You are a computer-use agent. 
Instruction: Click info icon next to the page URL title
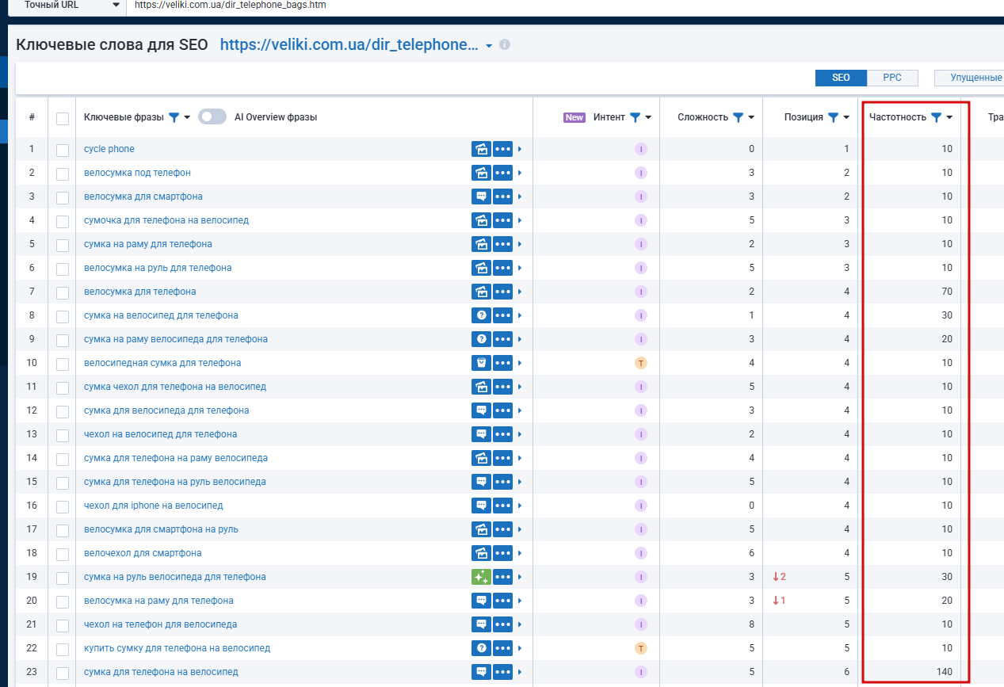click(x=505, y=45)
